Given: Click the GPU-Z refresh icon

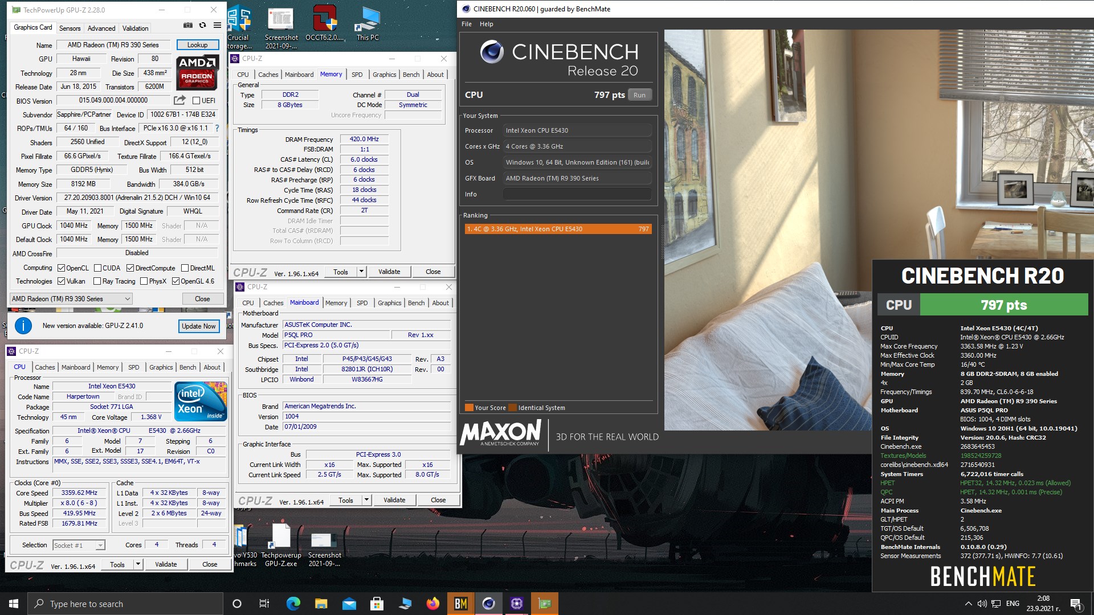Looking at the screenshot, I should click(x=202, y=26).
